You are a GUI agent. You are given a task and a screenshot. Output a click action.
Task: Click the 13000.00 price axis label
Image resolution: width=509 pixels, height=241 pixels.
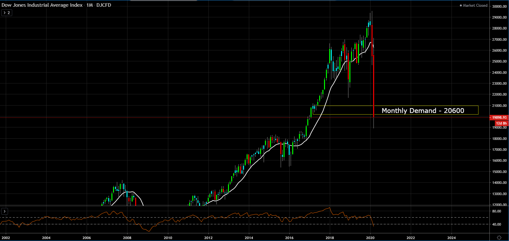[x=500, y=194]
